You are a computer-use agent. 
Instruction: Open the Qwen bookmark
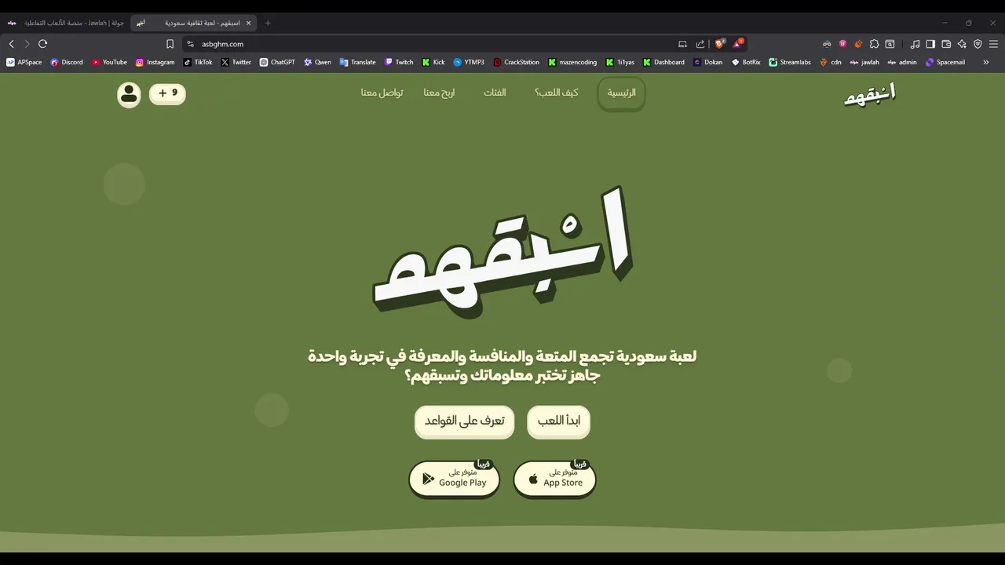(317, 62)
